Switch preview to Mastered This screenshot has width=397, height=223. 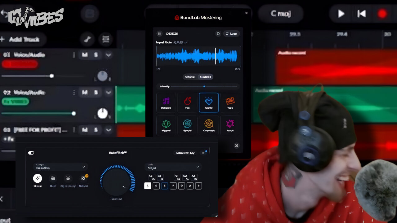[x=205, y=77]
